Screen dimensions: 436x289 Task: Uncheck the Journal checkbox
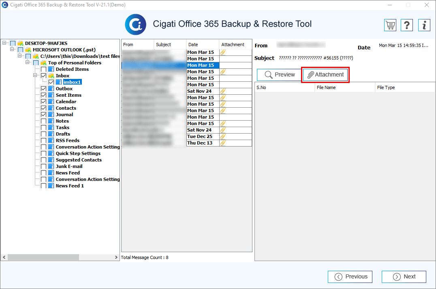pyautogui.click(x=44, y=115)
